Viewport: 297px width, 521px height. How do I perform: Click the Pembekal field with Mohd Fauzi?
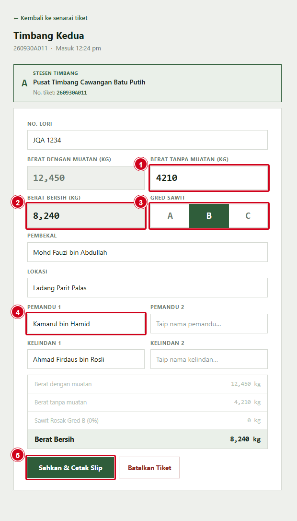148,252
